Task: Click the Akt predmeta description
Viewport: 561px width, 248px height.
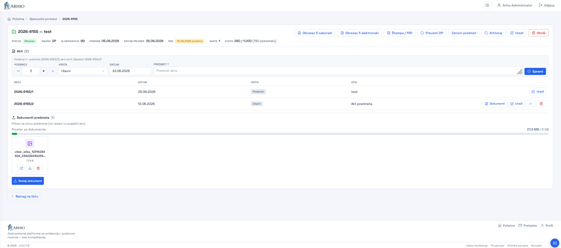Action: point(361,104)
